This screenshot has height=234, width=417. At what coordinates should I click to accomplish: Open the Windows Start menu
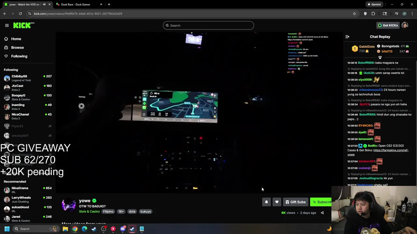click(7, 229)
